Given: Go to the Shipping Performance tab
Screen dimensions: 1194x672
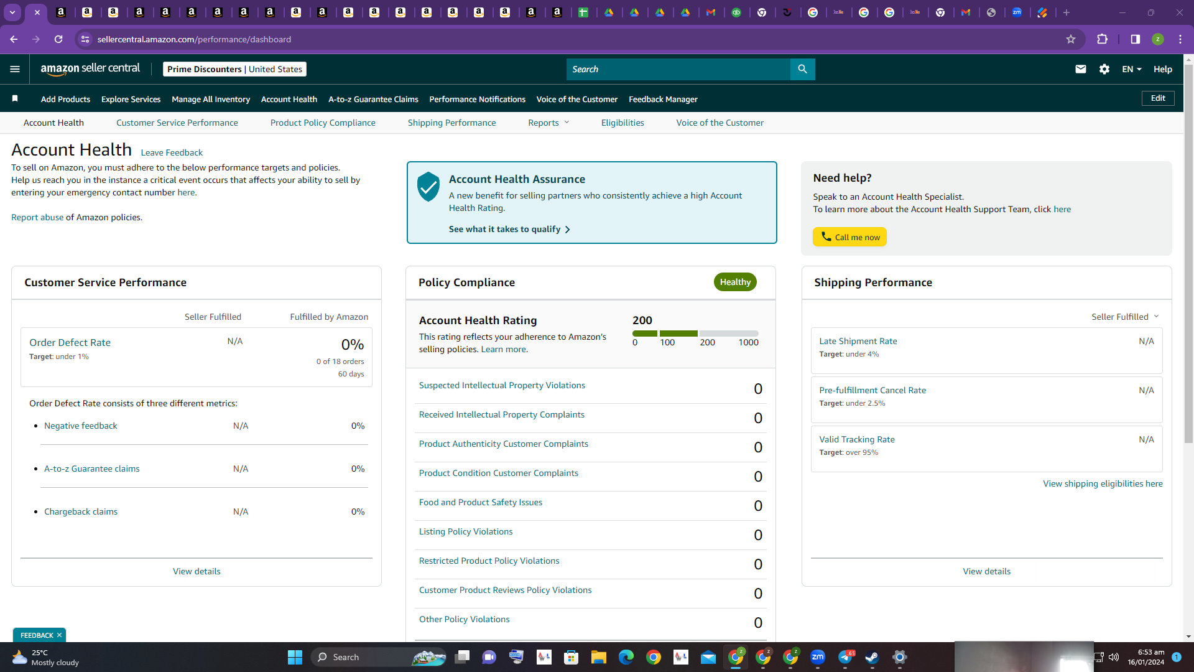Looking at the screenshot, I should coord(452,123).
